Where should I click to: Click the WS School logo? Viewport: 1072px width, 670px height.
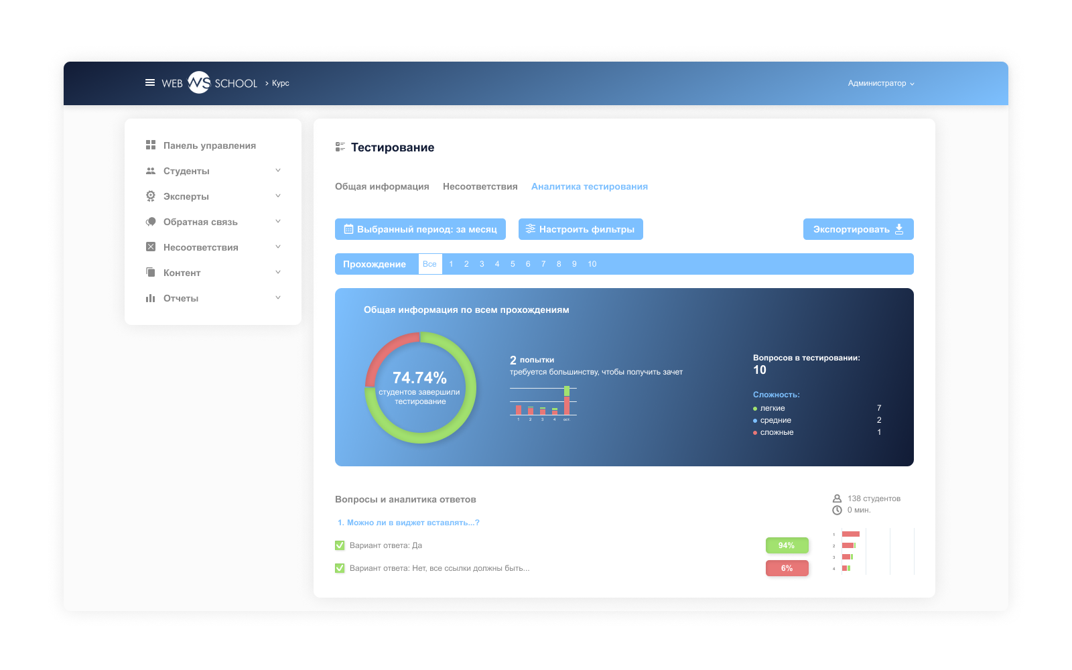point(209,83)
